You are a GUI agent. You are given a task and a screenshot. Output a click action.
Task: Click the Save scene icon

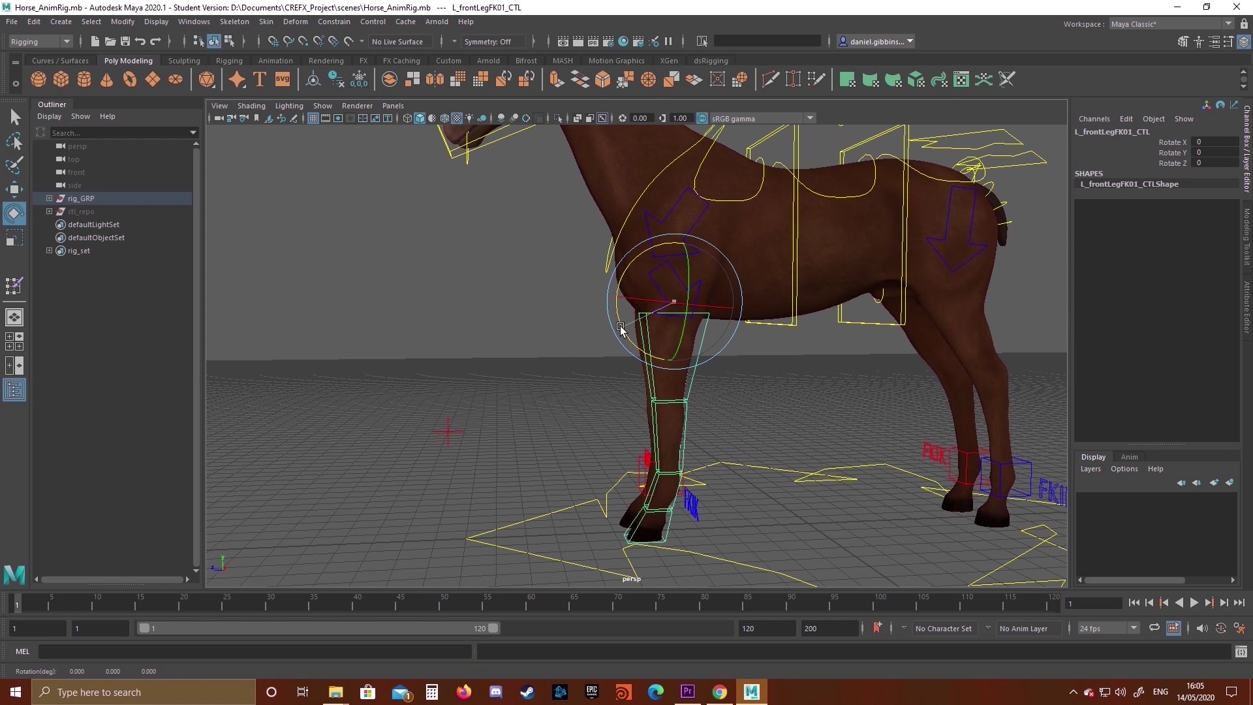tap(125, 41)
